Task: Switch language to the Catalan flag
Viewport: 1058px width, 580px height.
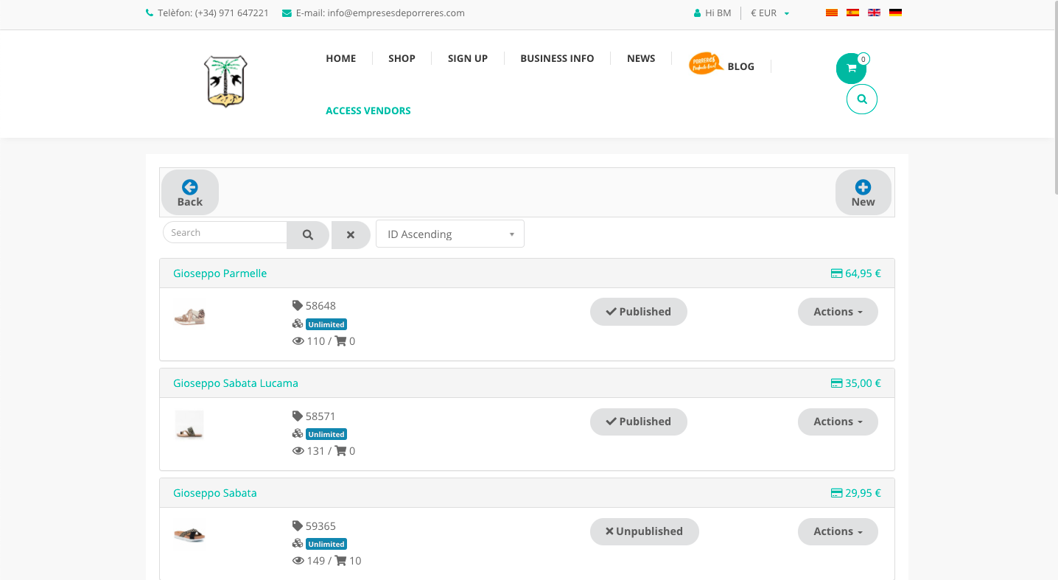Action: pyautogui.click(x=831, y=13)
